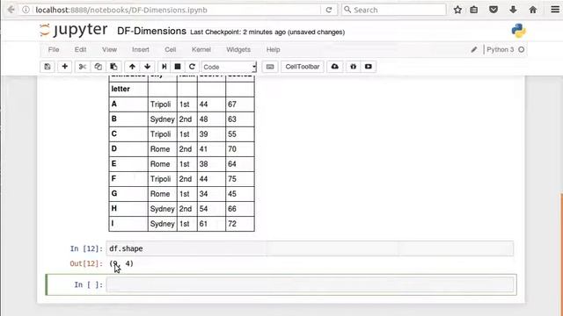
Task: Cut selected cell with scissors icon
Action: (x=83, y=67)
